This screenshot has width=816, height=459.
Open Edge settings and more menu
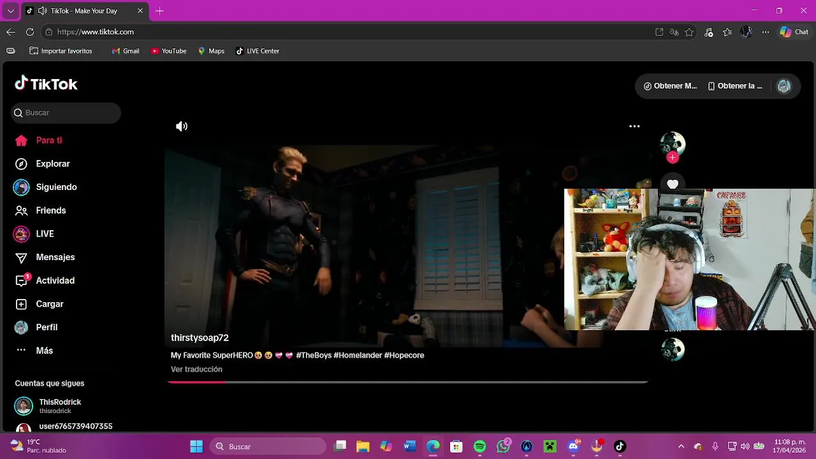point(766,32)
